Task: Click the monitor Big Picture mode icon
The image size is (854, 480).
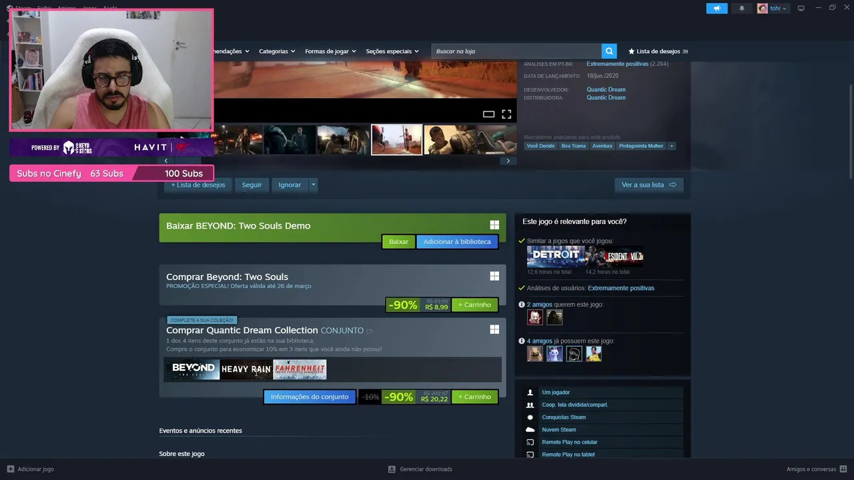Action: point(801,8)
